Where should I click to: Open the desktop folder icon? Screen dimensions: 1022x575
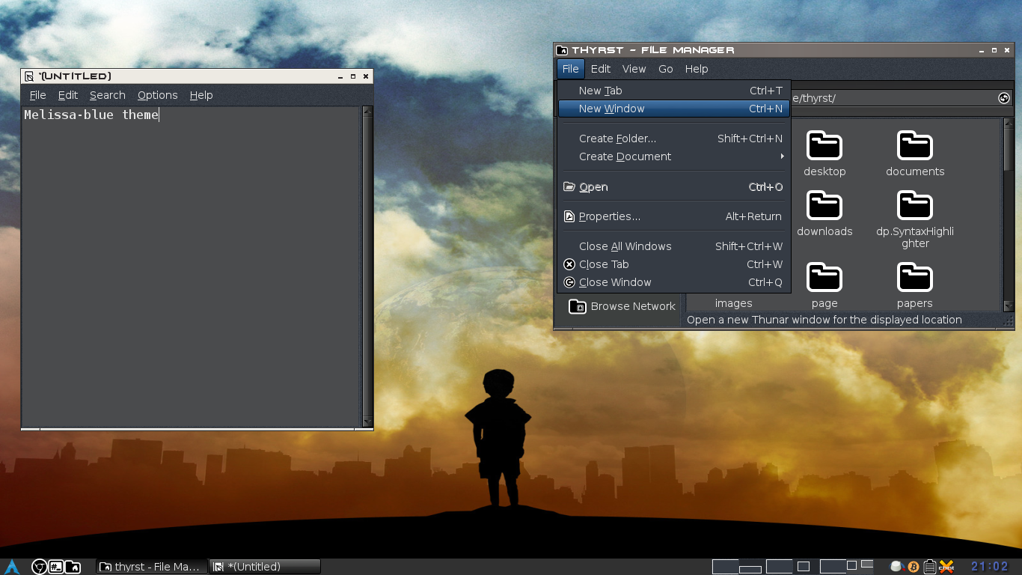(824, 146)
